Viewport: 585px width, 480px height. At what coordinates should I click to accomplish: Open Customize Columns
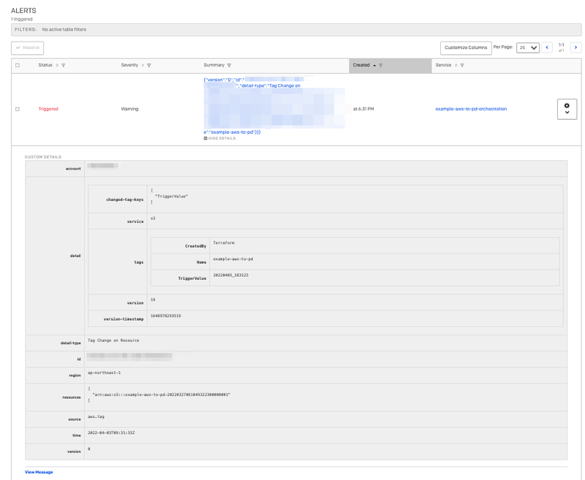[466, 47]
